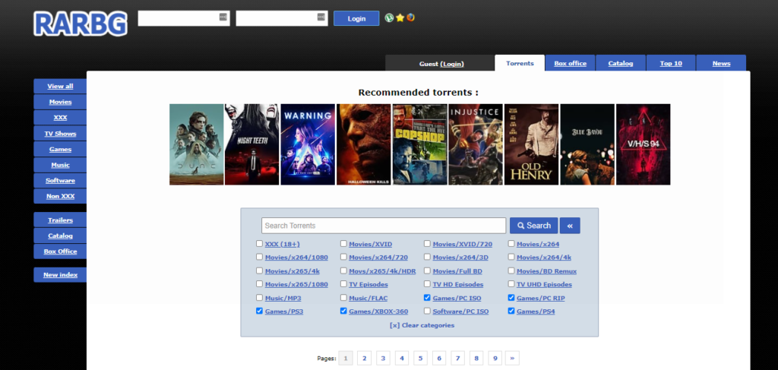The image size is (778, 370).
Task: Click the uTorrent icon beside Login
Action: [x=390, y=18]
